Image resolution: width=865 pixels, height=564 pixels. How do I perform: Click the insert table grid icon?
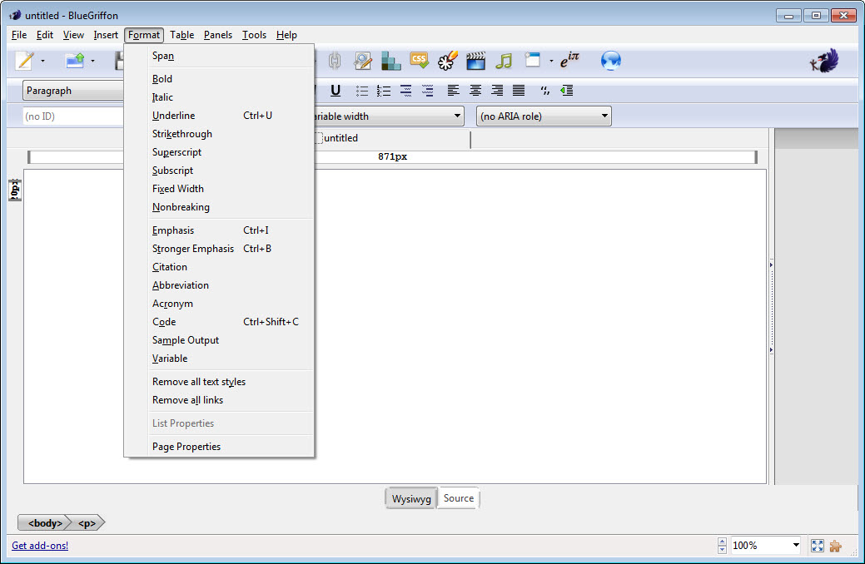pos(390,61)
